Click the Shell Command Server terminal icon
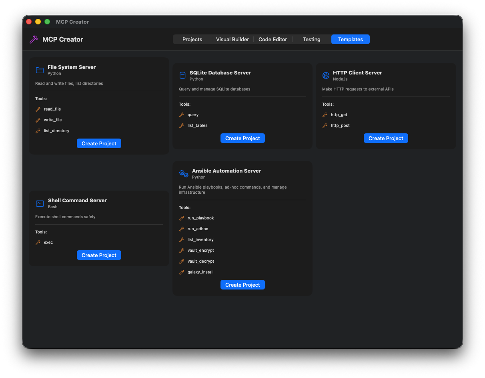 tap(39, 203)
